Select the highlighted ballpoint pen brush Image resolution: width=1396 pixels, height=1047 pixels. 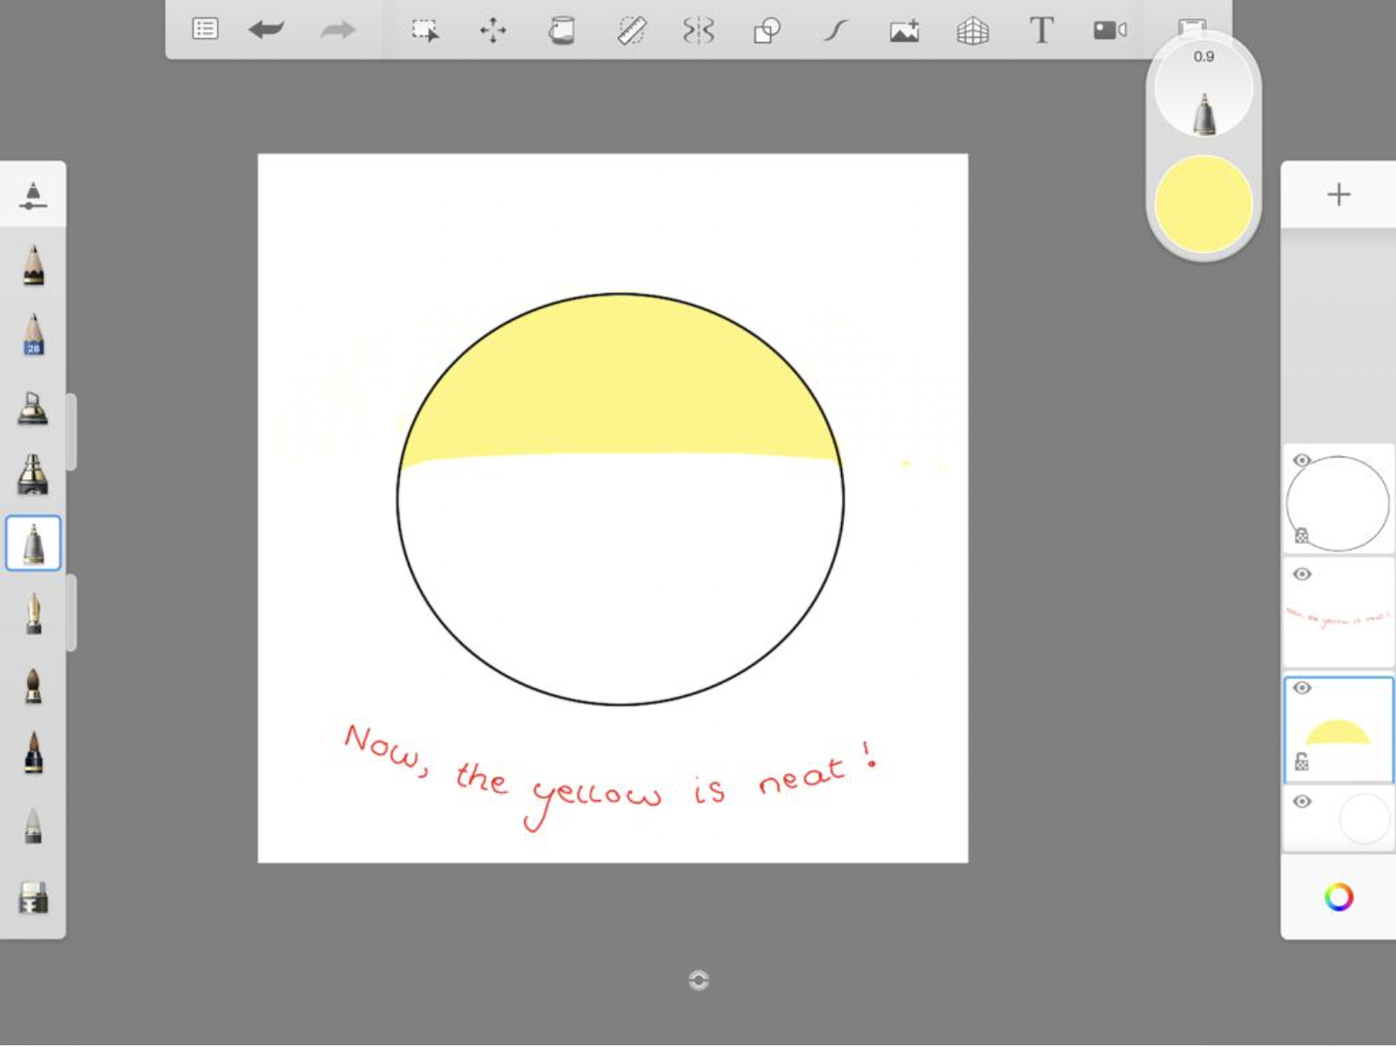[33, 543]
